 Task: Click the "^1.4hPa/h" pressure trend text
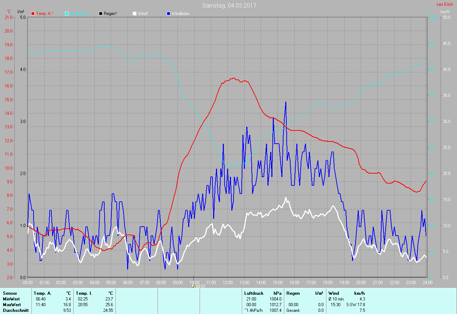[x=253, y=310]
